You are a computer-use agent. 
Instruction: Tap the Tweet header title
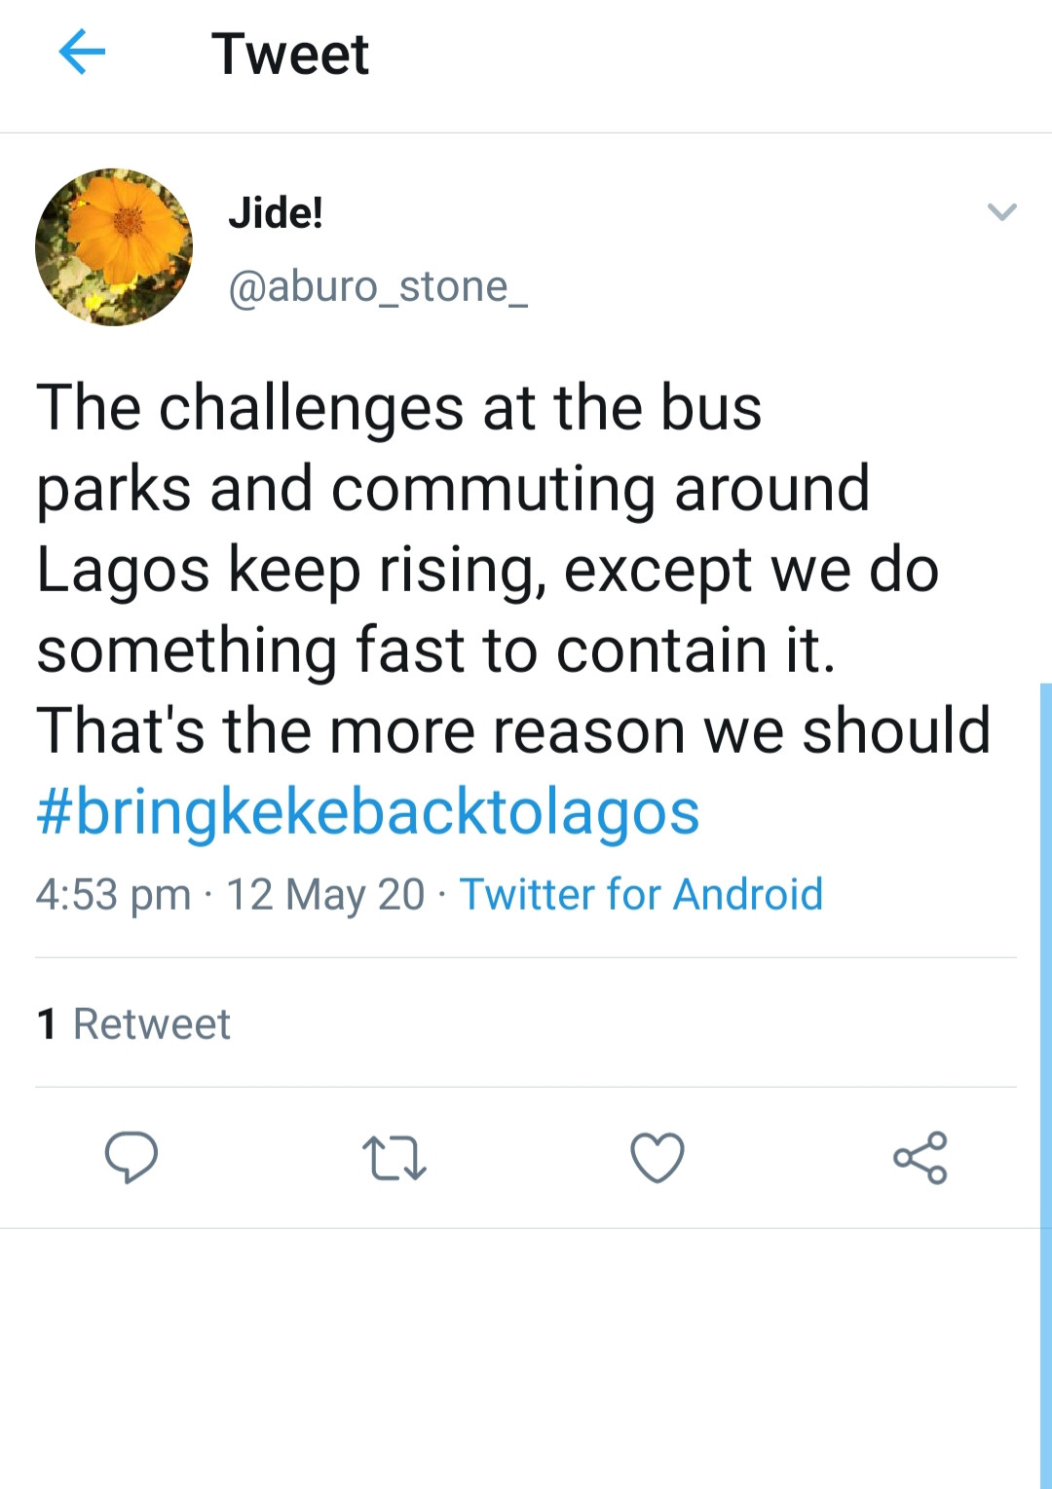click(x=290, y=54)
